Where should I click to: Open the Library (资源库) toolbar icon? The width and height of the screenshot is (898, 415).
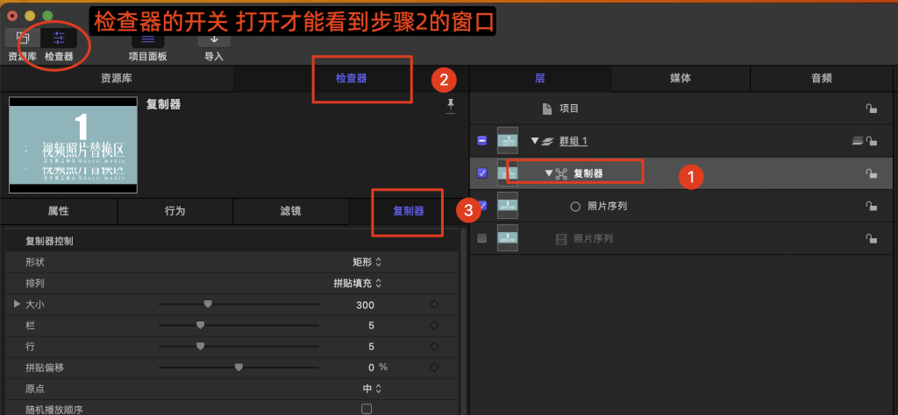tap(22, 38)
